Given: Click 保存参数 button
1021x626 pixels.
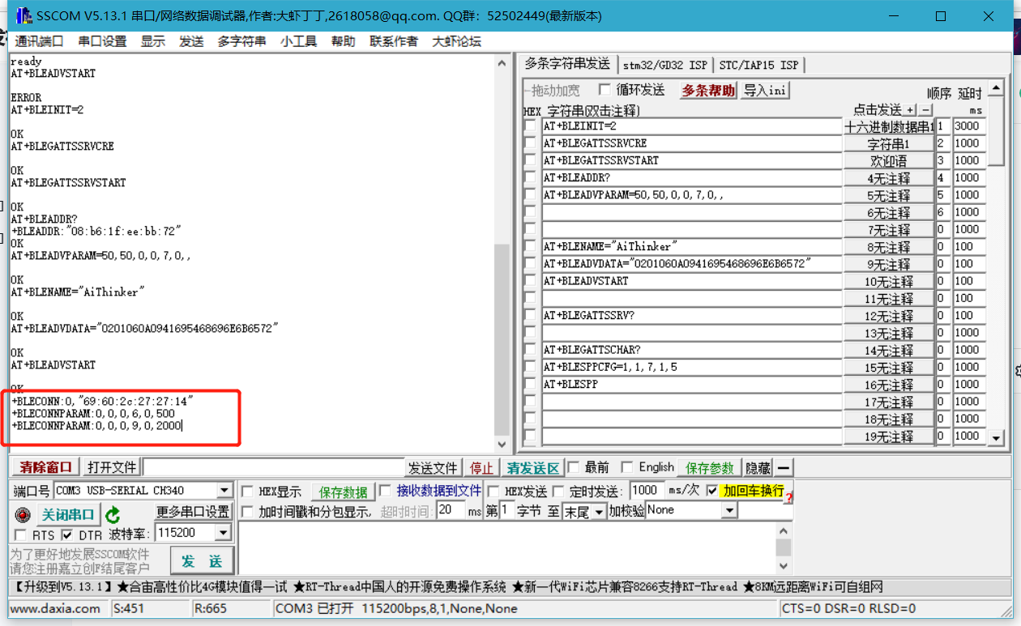Looking at the screenshot, I should [x=710, y=468].
